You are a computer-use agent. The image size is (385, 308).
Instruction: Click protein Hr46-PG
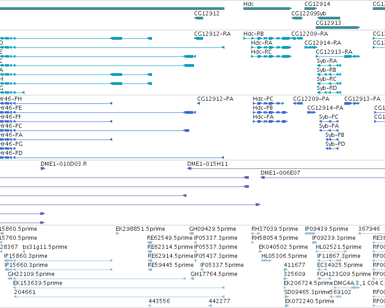[11, 145]
